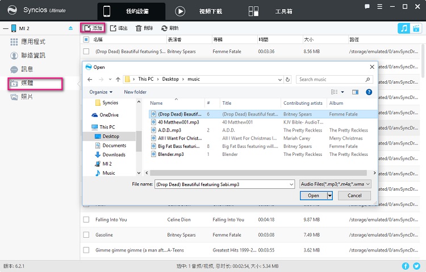426x272 pixels.
Task: Click the Delete (刪除) toolbar button
Action: [x=144, y=28]
